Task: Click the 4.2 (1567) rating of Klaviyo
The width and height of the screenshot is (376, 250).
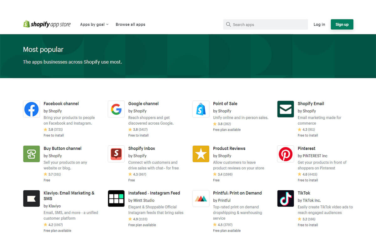Action: point(53,224)
